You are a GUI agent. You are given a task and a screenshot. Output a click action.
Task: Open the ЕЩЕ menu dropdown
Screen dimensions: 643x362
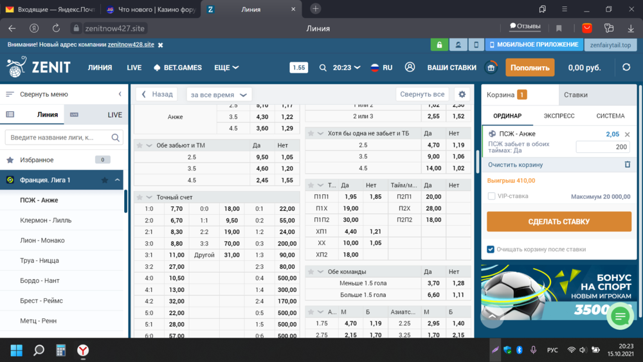[226, 68]
